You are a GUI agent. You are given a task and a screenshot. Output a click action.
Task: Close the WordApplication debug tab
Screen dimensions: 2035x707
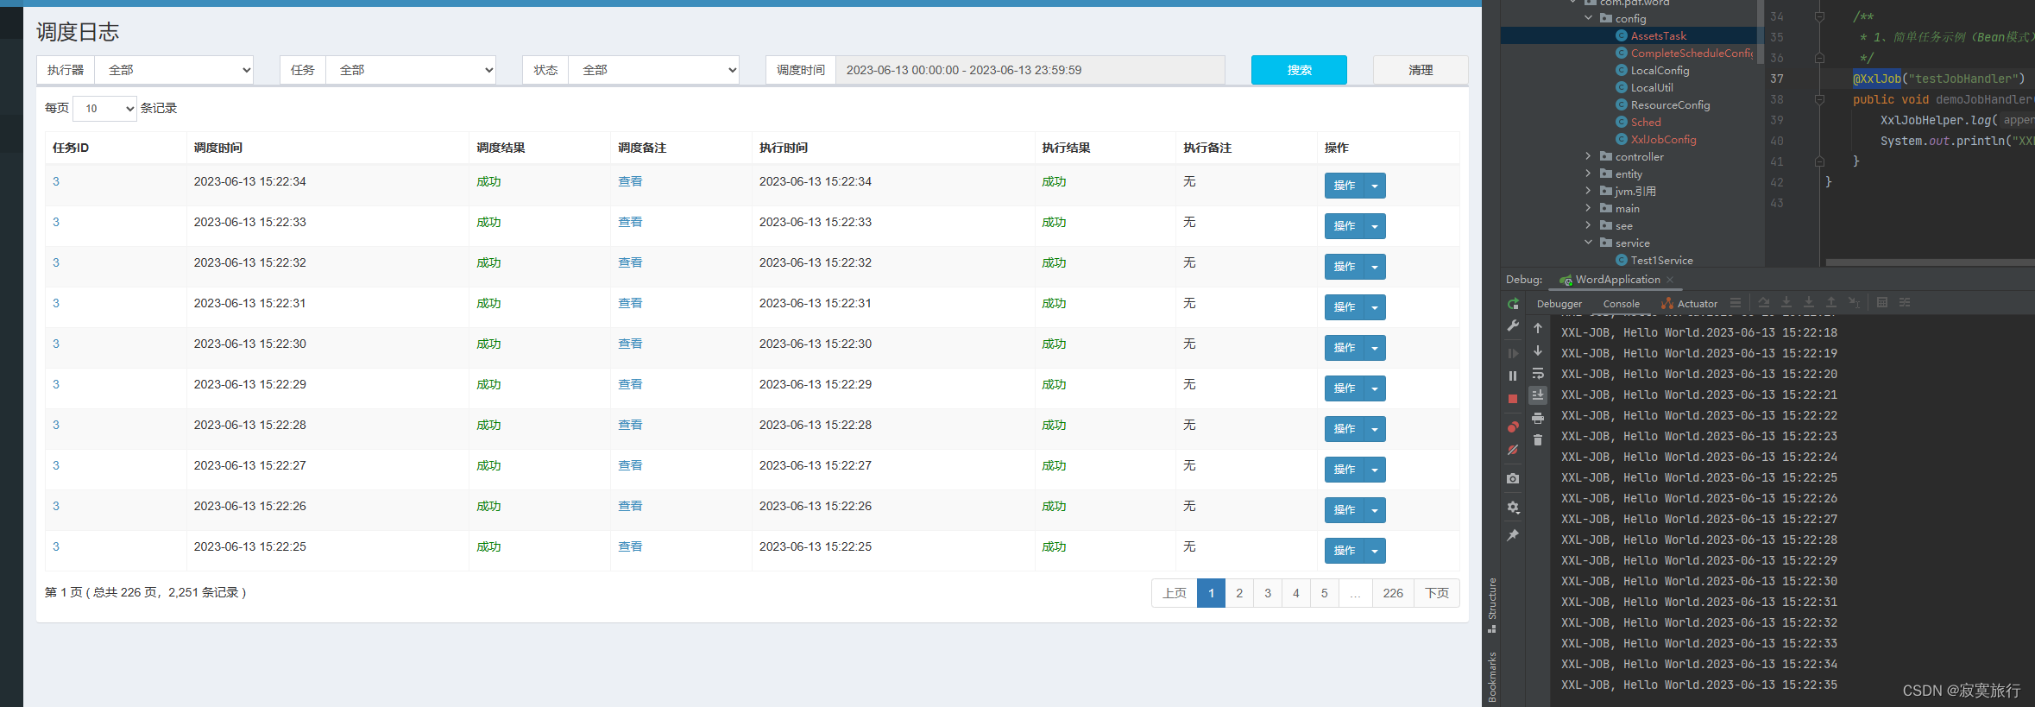click(x=1670, y=280)
